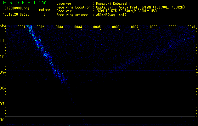Click the 0936 time marker

click(116, 27)
